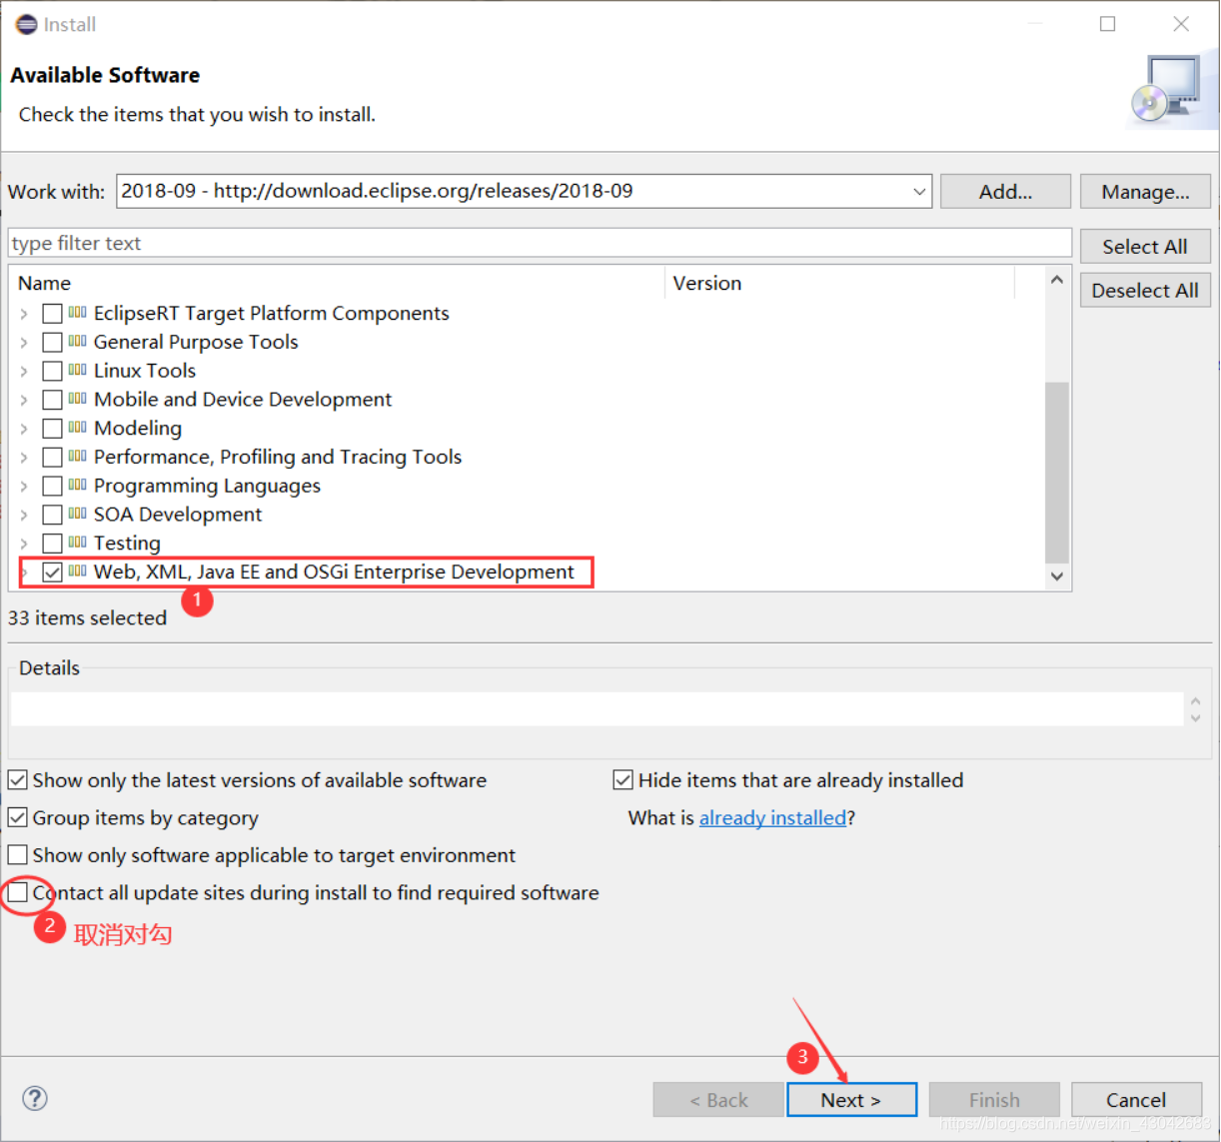The image size is (1221, 1142).
Task: Click the Deselect All button
Action: [1145, 290]
